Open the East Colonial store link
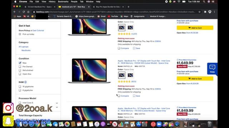 (x=38, y=31)
